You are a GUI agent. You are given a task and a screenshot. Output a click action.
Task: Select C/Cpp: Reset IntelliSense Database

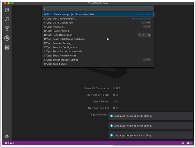click(98, 39)
